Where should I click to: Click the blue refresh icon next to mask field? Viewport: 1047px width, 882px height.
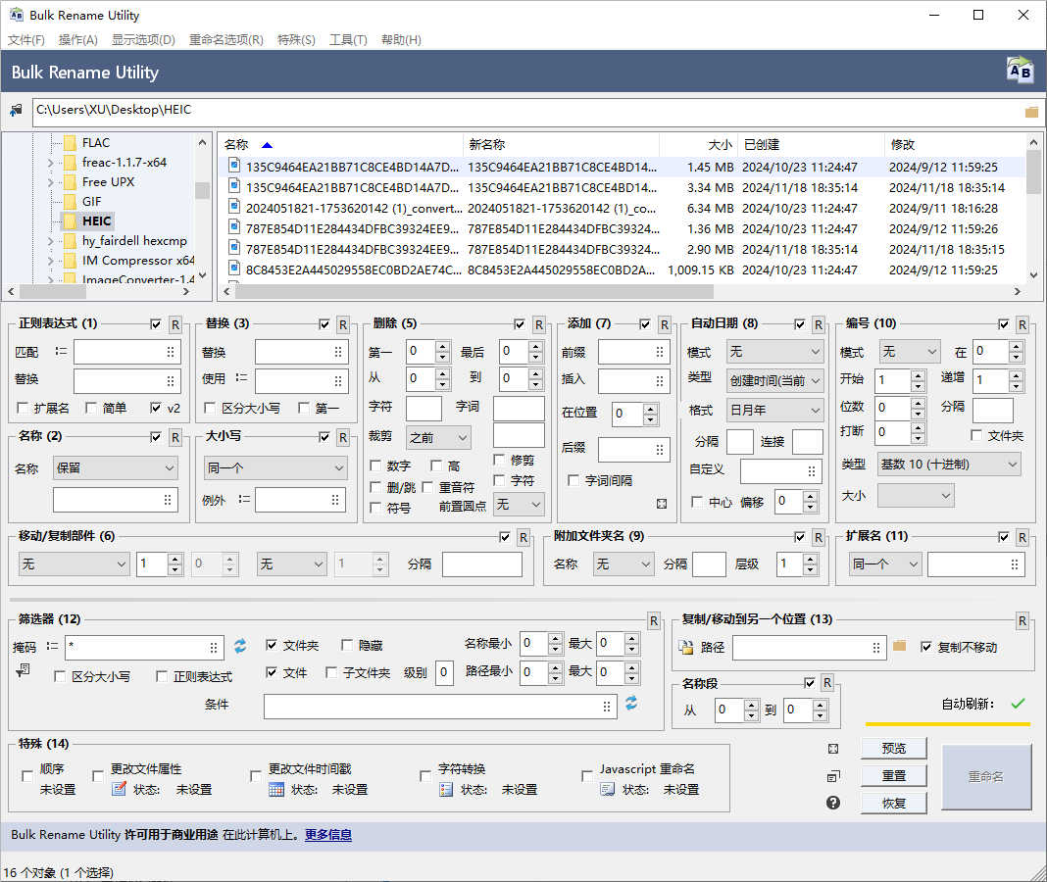coord(239,646)
